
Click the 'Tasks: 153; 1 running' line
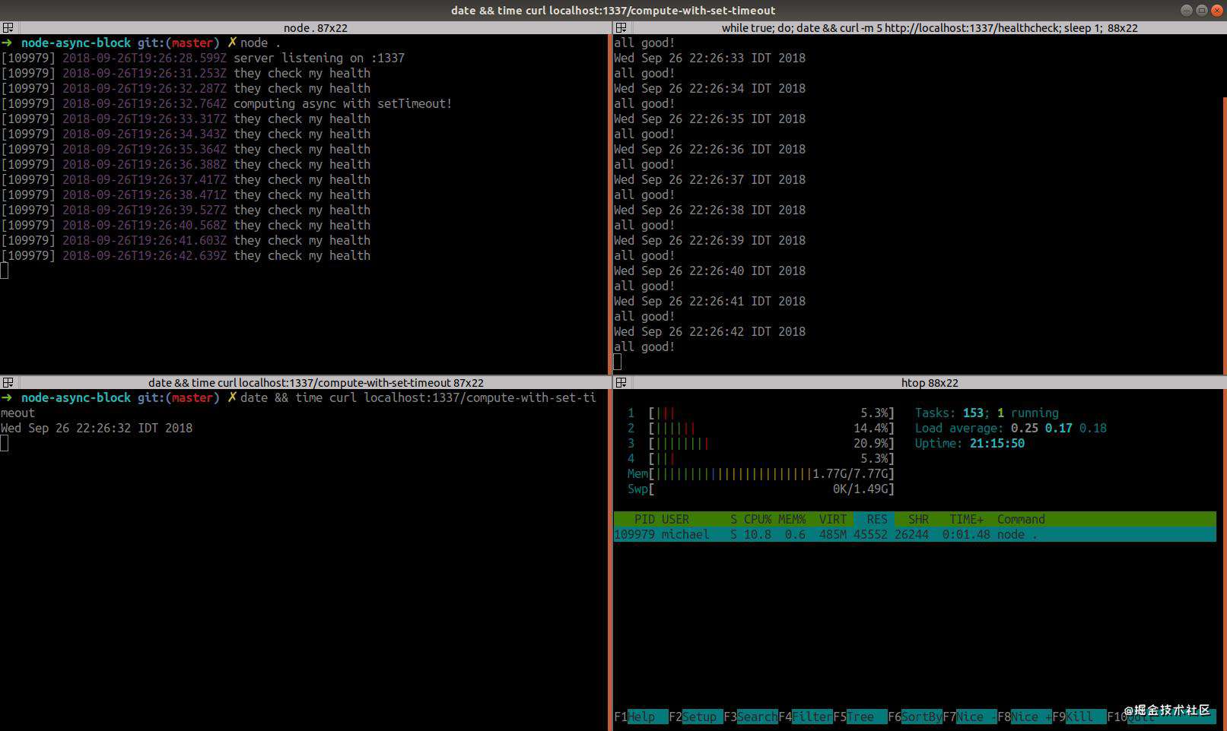coord(987,413)
